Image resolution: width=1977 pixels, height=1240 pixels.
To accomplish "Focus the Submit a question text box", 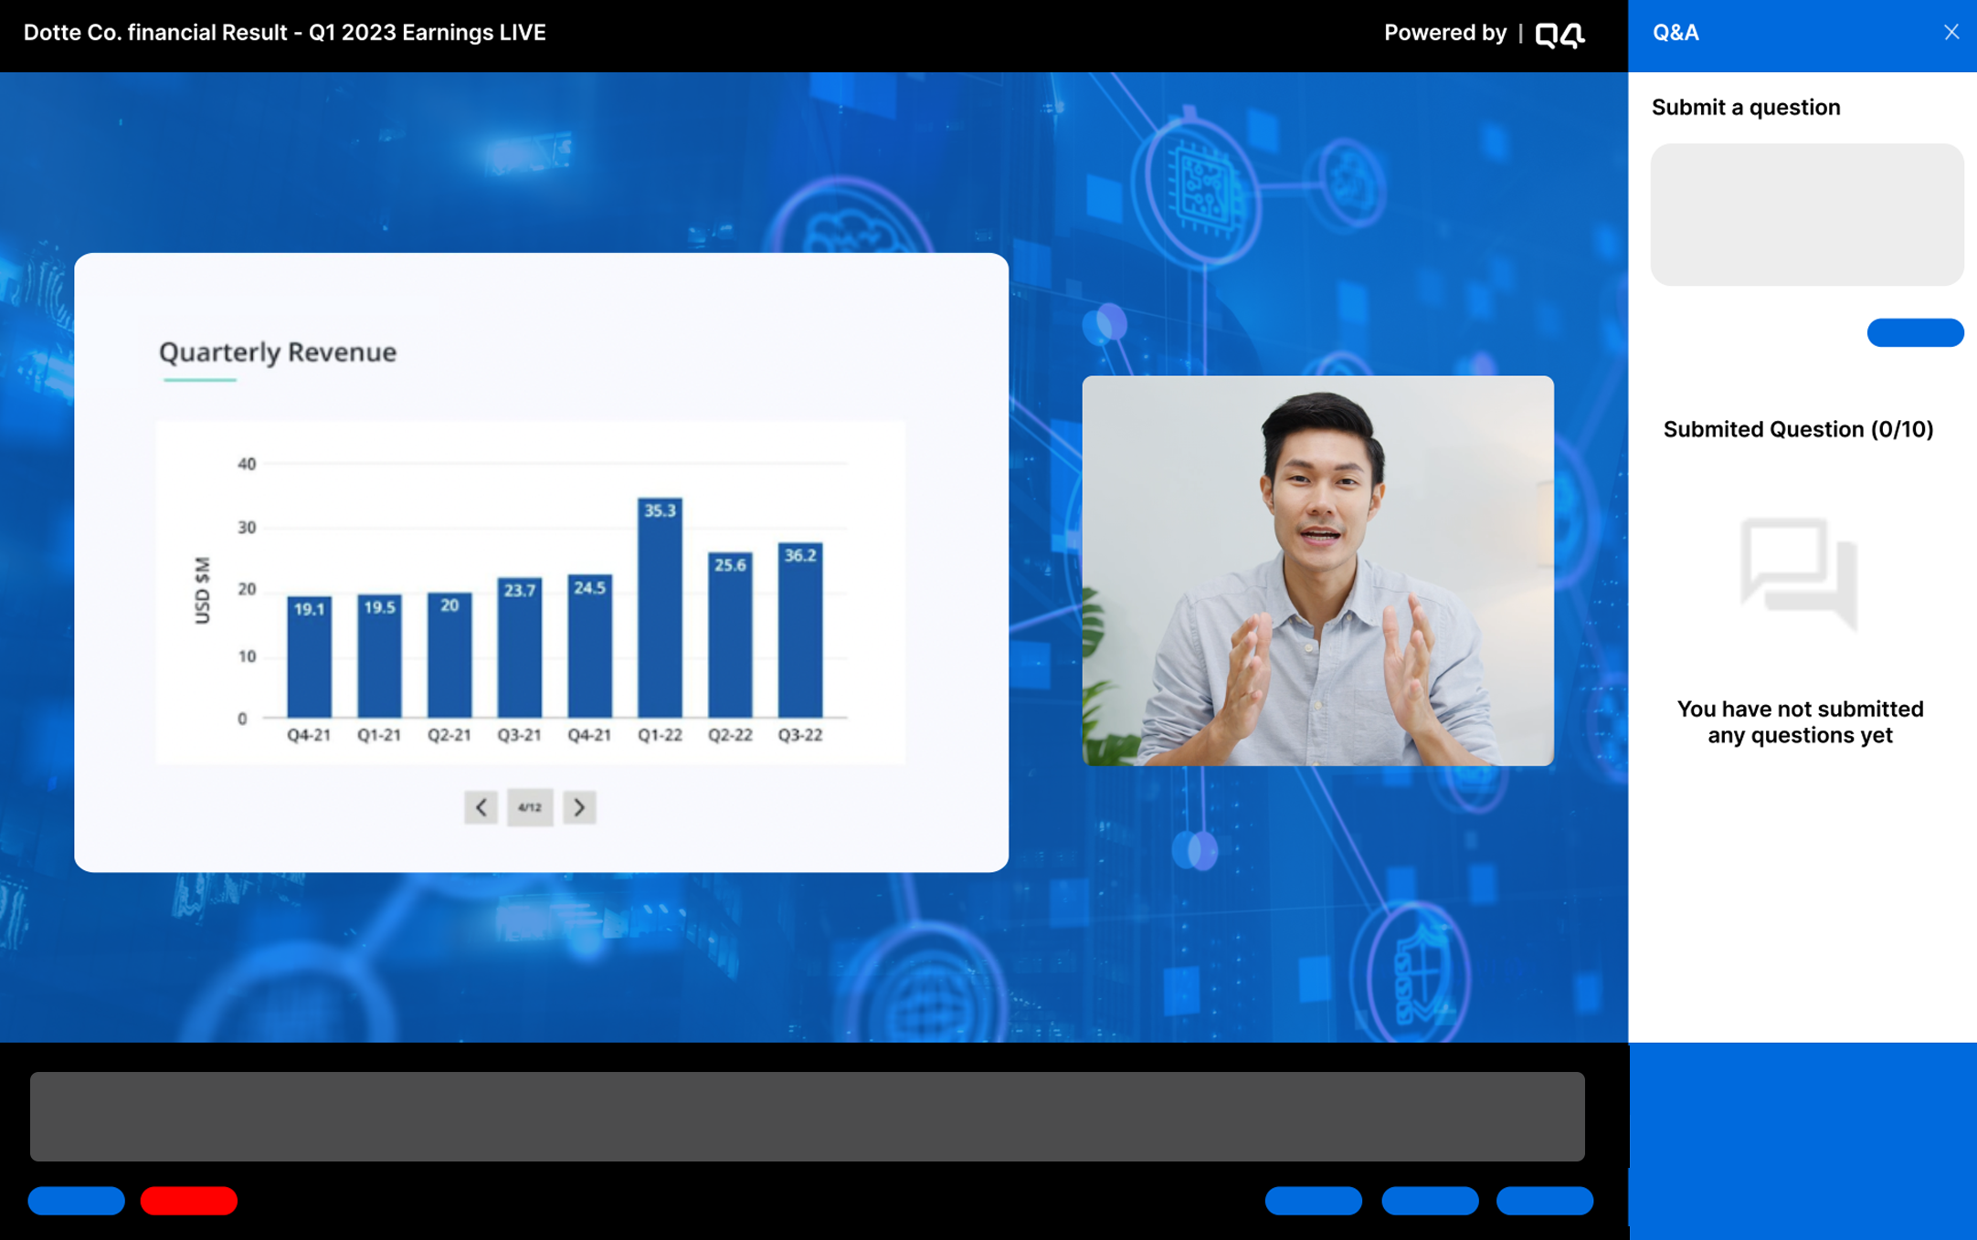I will (1806, 215).
